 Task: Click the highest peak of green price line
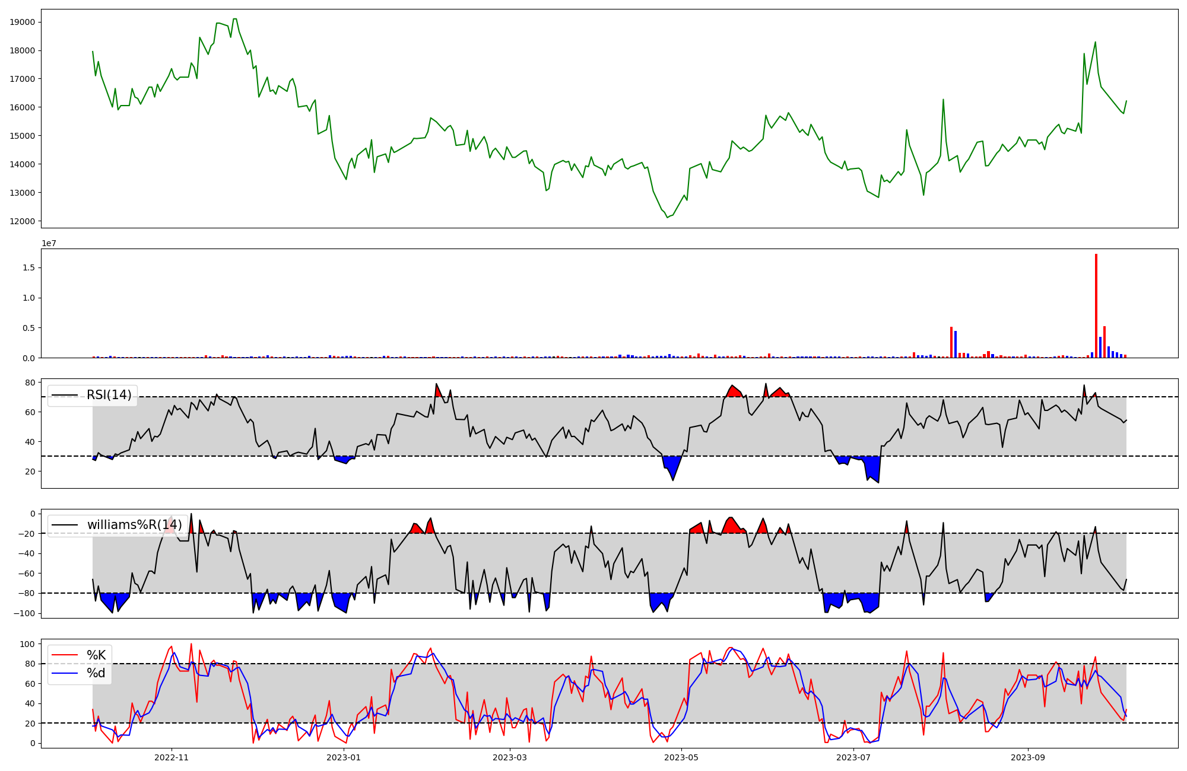[234, 19]
